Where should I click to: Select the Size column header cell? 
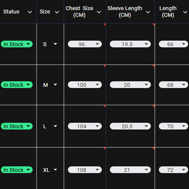pos(50,12)
